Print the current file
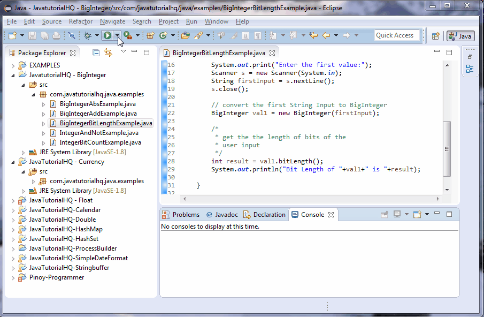Viewport: 484px width, 317px height. [57, 36]
